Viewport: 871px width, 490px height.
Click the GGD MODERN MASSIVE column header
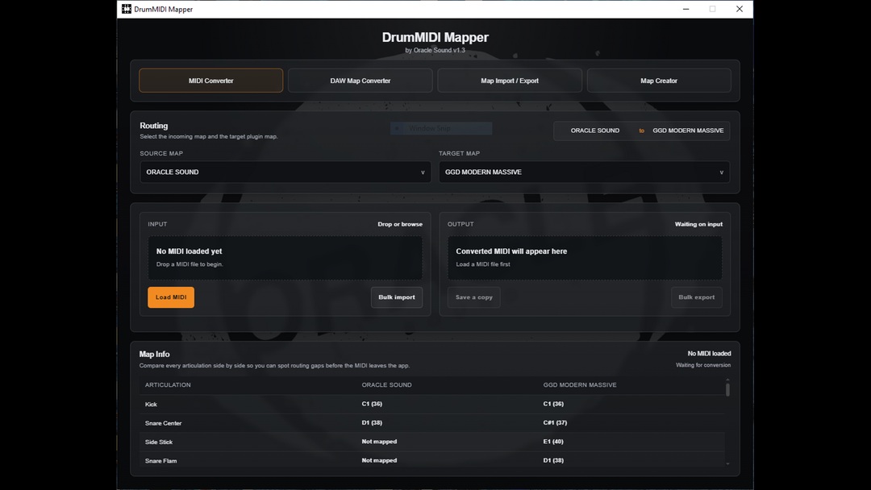click(x=579, y=384)
